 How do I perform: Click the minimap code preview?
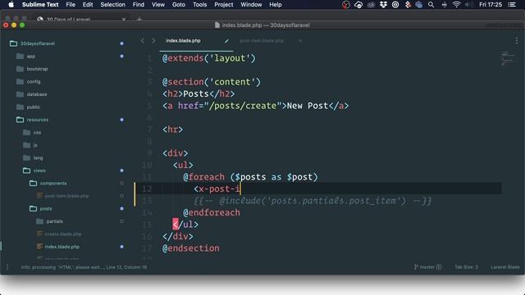pos(509,58)
